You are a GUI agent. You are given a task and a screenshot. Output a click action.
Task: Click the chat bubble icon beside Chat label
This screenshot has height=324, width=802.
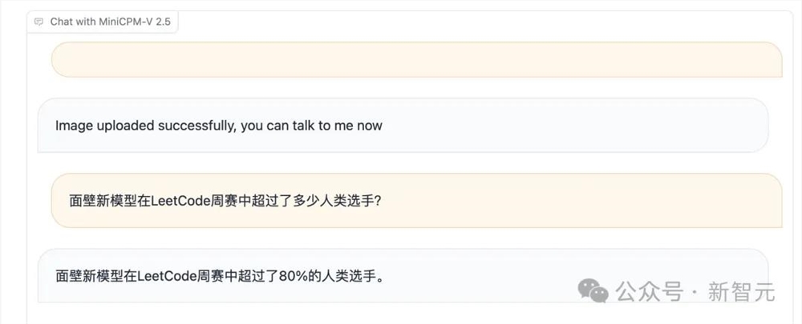(38, 22)
